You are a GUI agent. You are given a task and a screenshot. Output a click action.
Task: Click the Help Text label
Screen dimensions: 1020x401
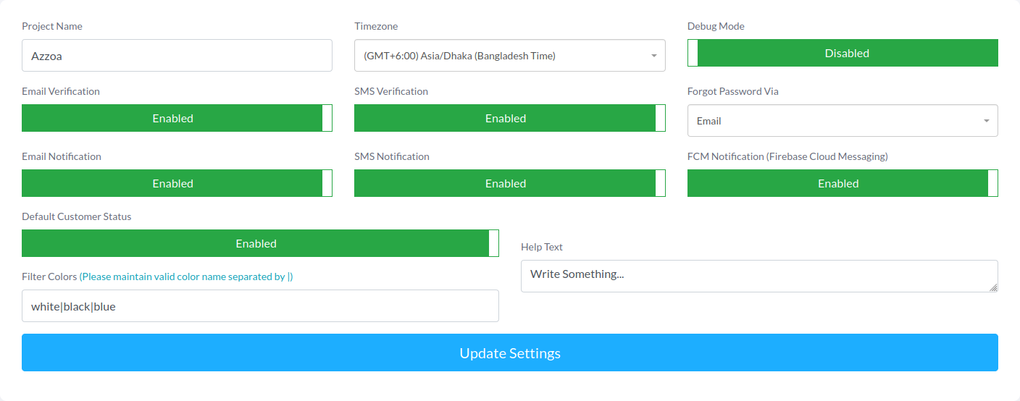(x=542, y=247)
